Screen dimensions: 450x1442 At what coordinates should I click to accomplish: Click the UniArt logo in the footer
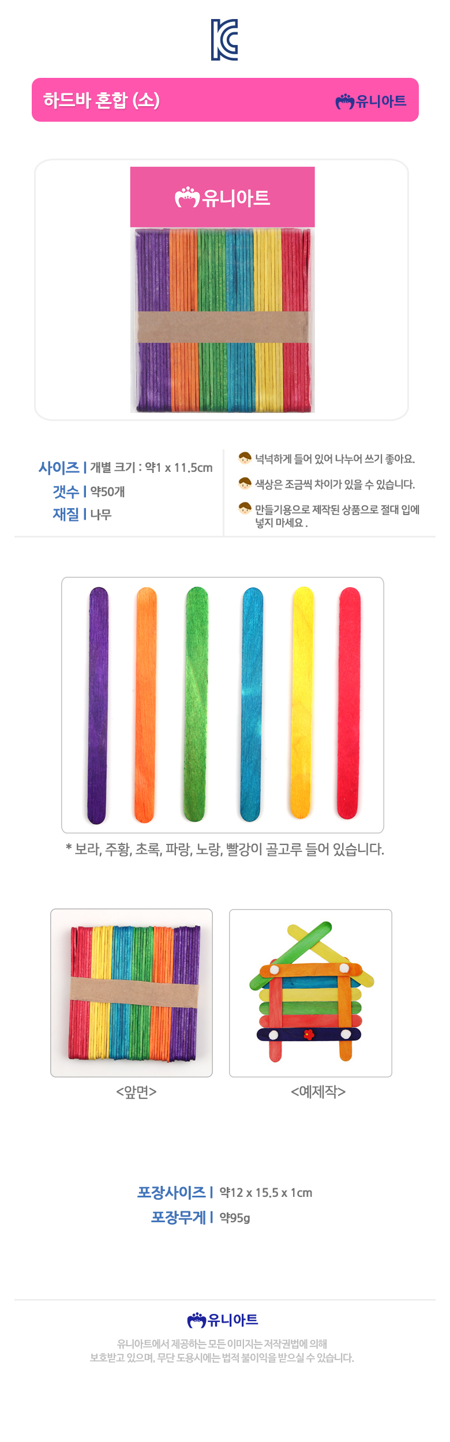point(223,1320)
